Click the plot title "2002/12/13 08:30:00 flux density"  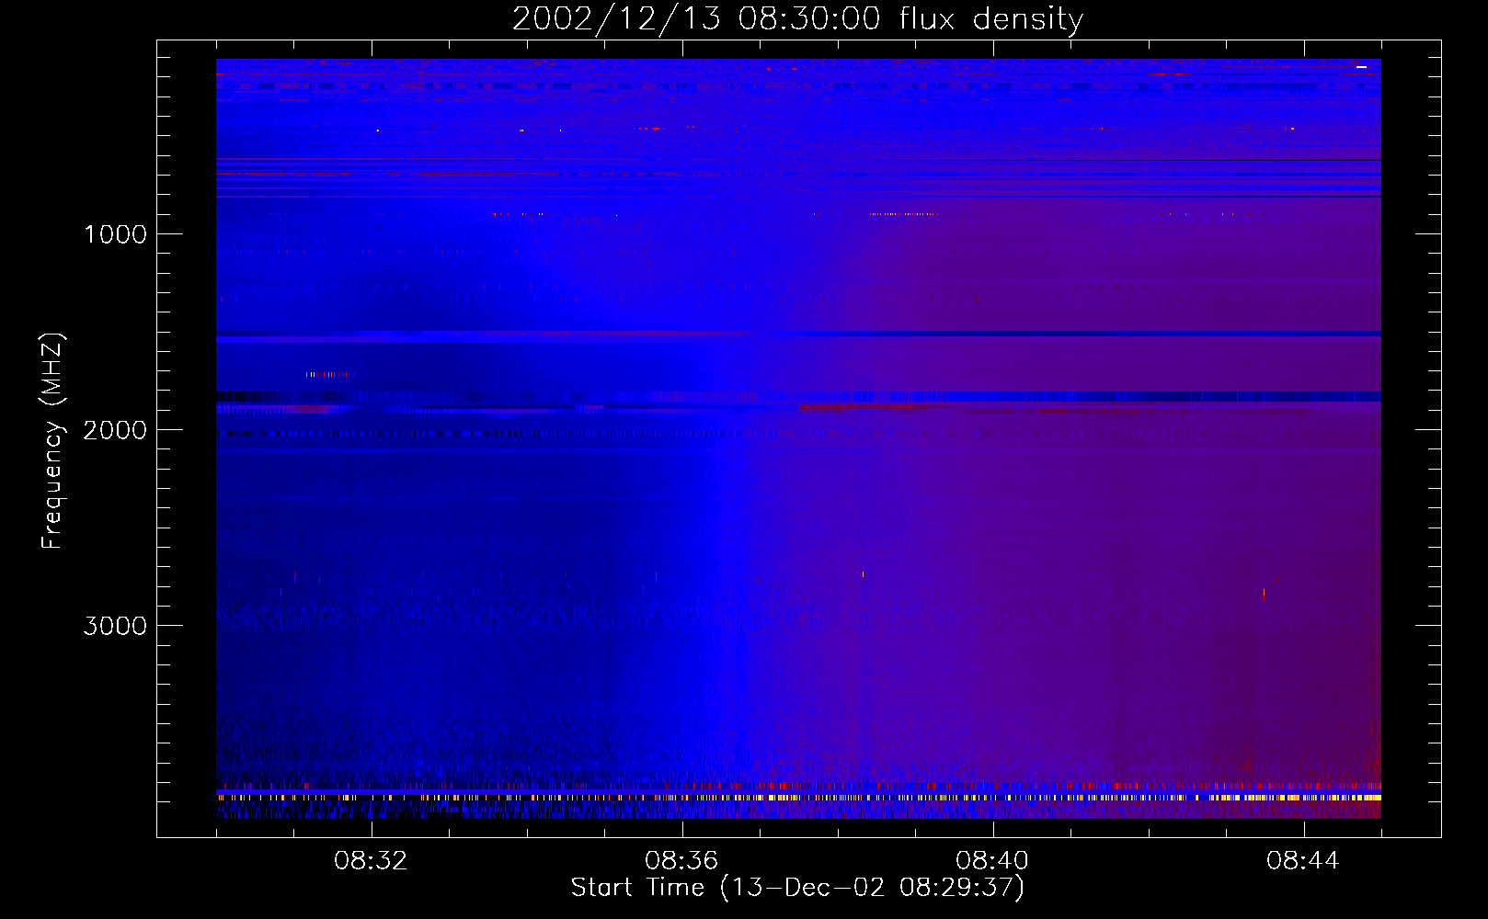pos(797,19)
